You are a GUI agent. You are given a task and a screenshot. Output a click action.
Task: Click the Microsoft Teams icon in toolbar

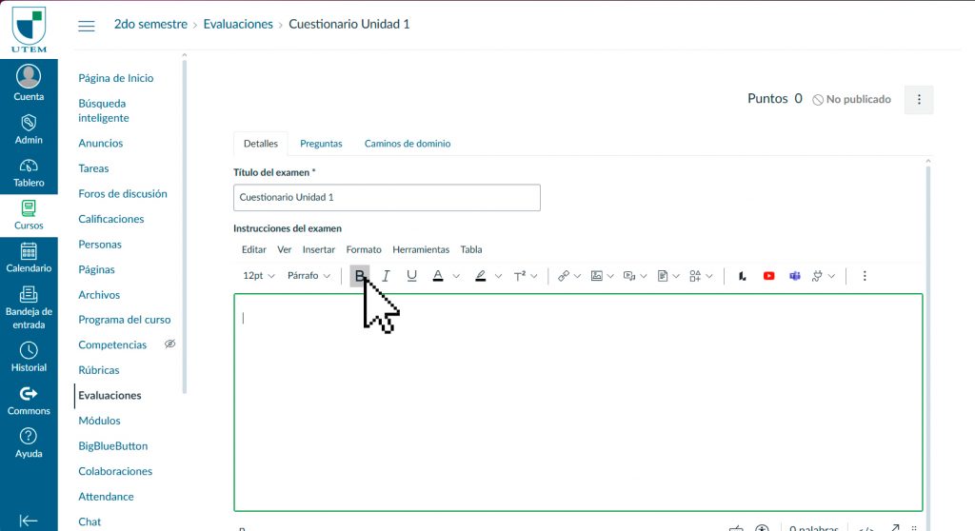point(794,276)
